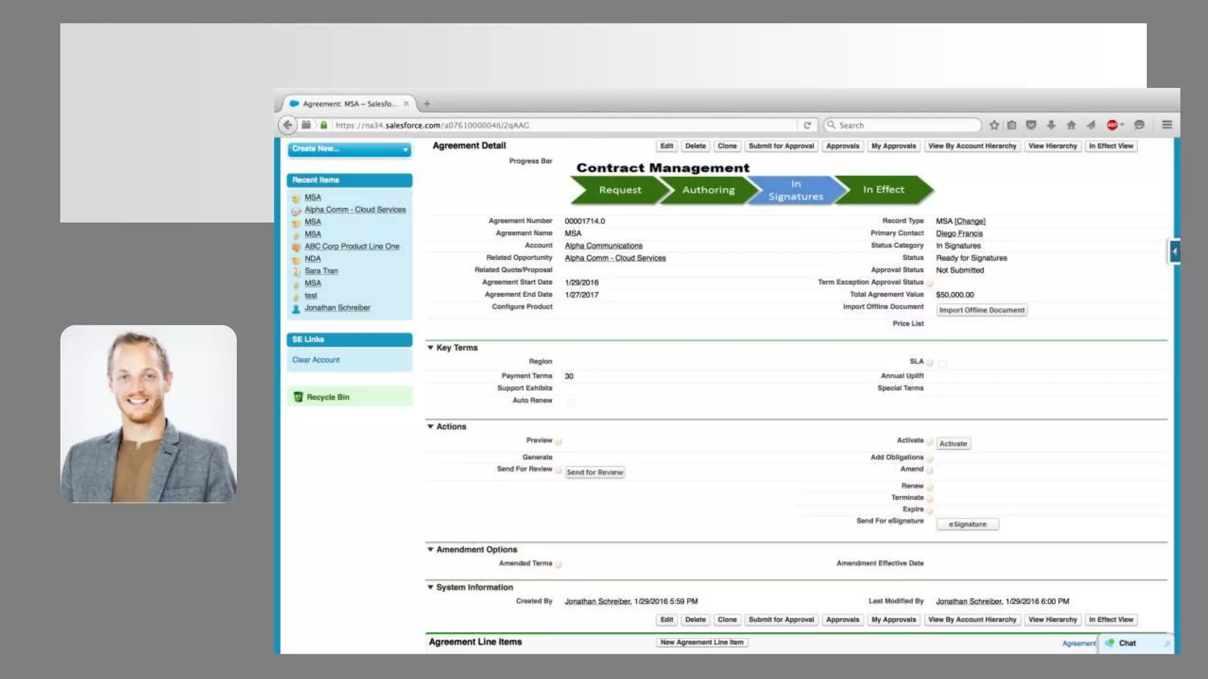The width and height of the screenshot is (1208, 679).
Task: Open the NDA recent item
Action: (x=313, y=259)
